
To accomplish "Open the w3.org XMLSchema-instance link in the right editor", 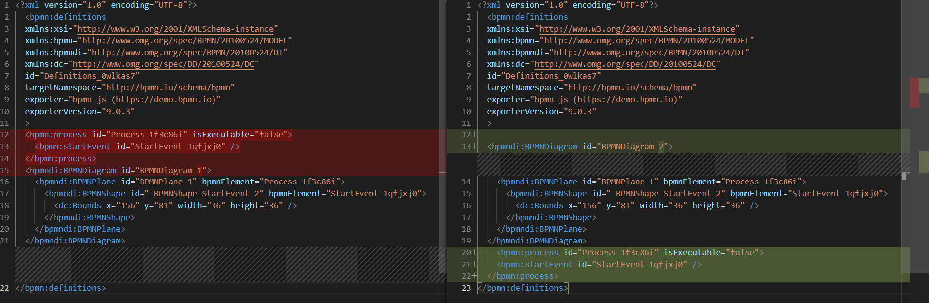I will click(637, 29).
